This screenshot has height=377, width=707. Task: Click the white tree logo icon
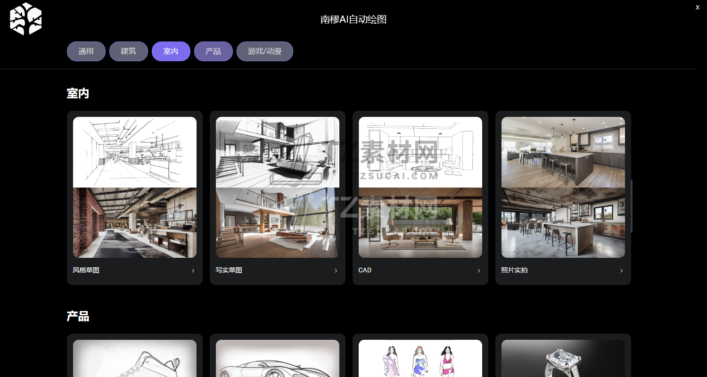(26, 19)
